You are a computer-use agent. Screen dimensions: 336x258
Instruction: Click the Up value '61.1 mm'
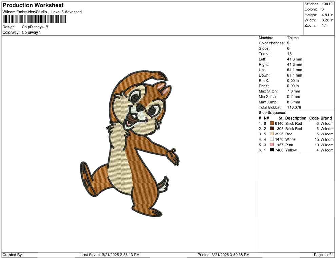(x=295, y=70)
